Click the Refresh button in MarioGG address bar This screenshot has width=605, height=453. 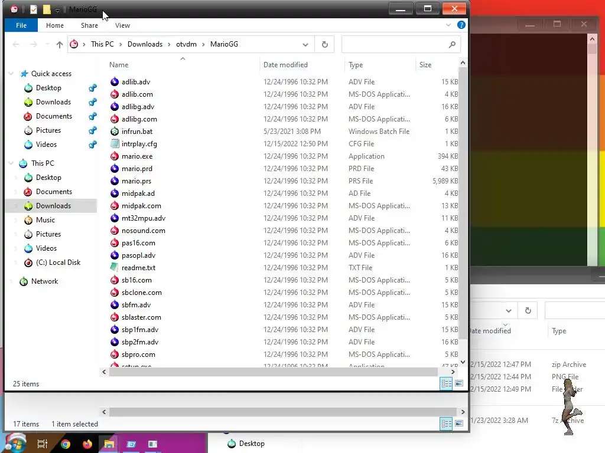pos(324,44)
